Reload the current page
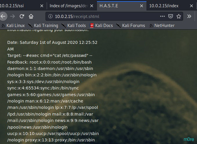 (x=22, y=16)
